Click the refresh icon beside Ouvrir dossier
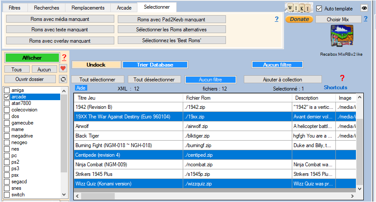 tap(63, 79)
